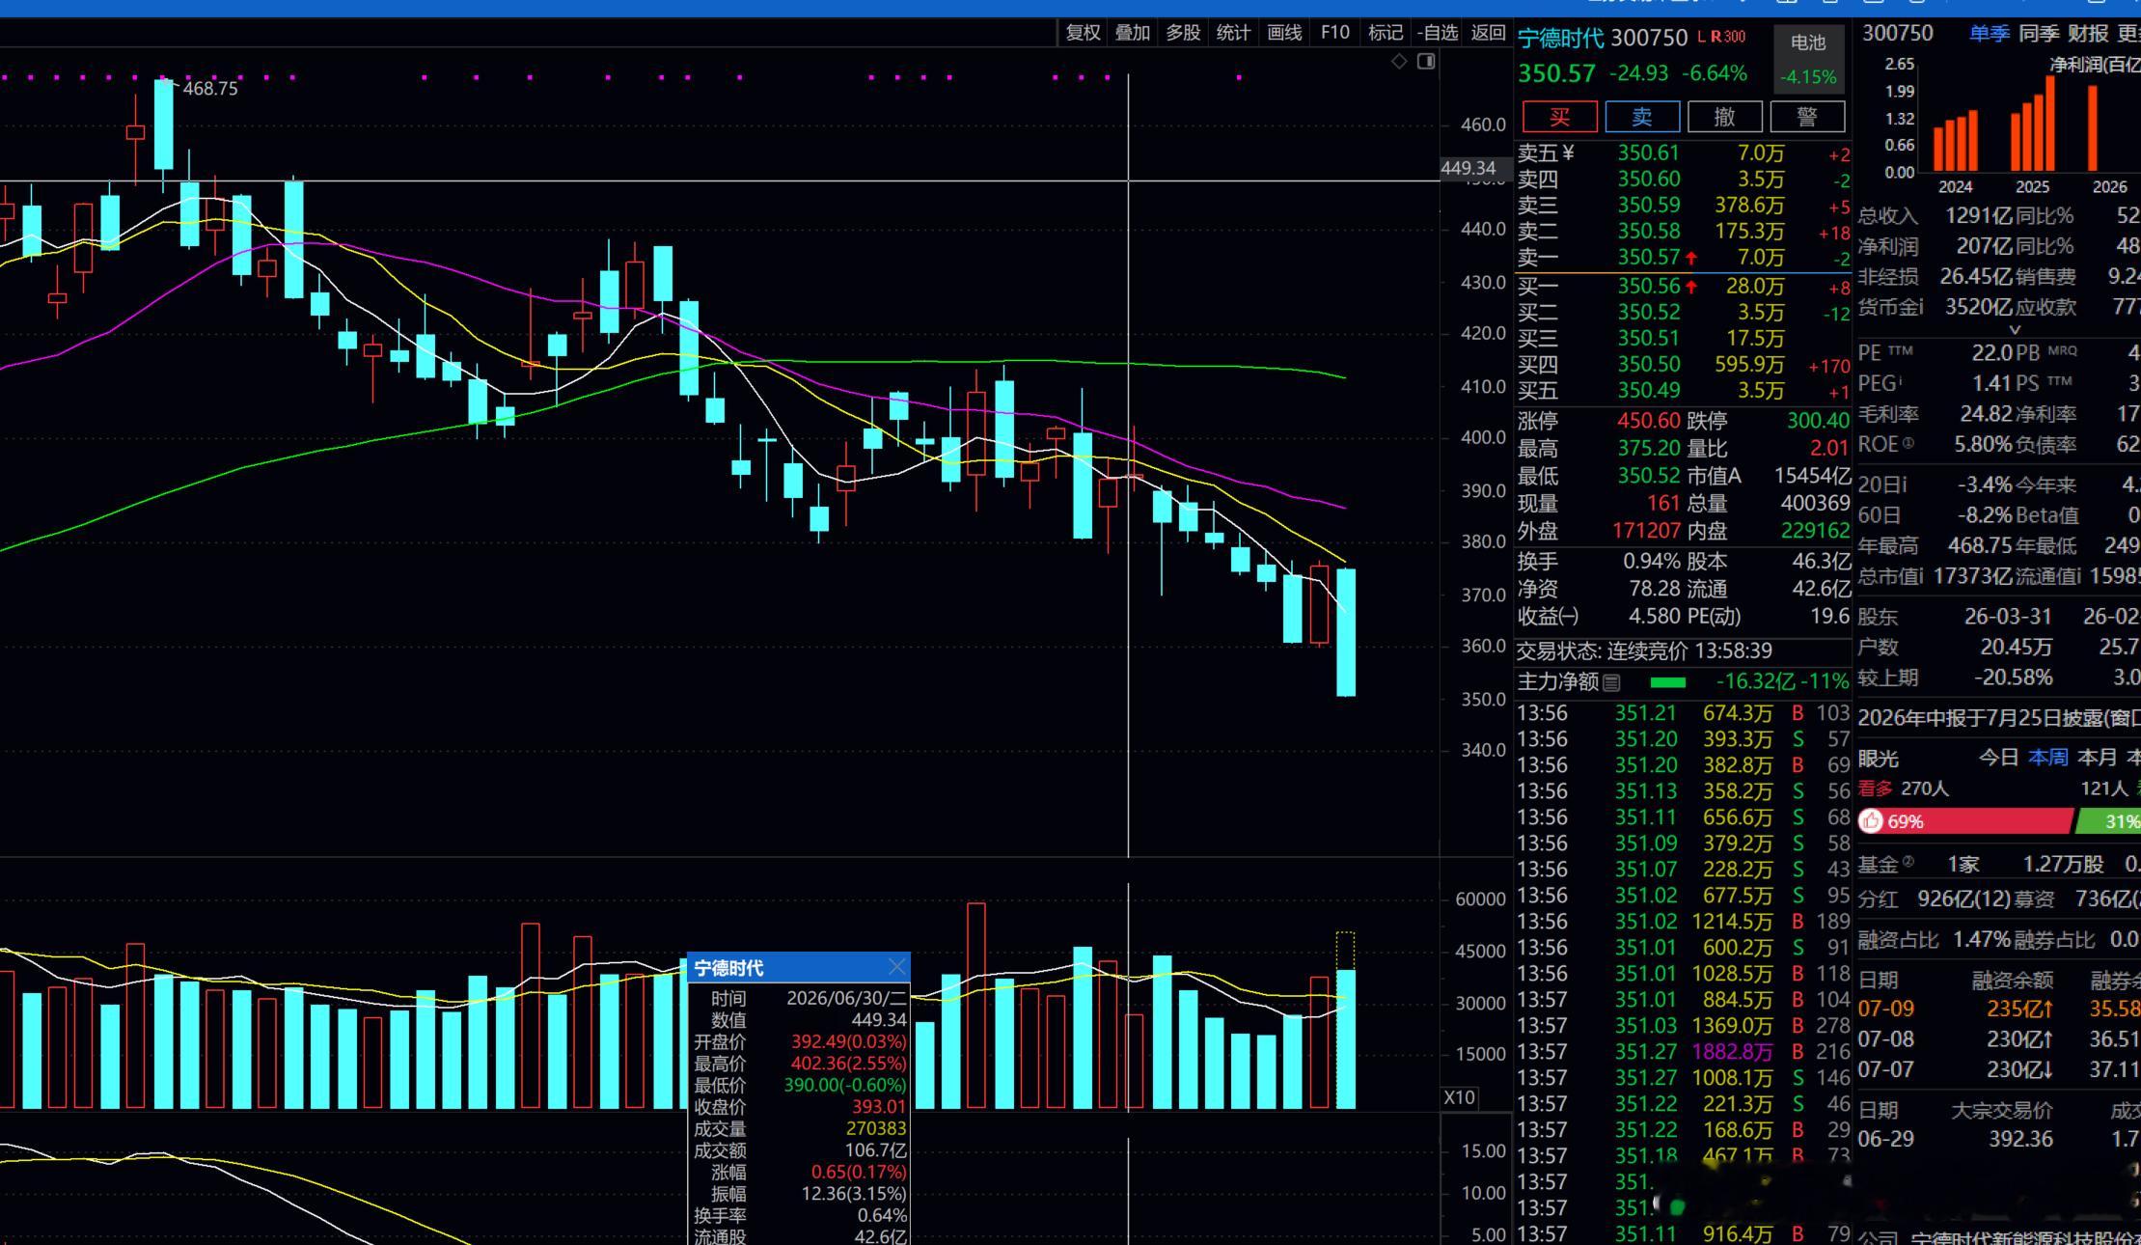The image size is (2141, 1245).
Task: Toggle 单季 quarterly view
Action: pos(1990,34)
